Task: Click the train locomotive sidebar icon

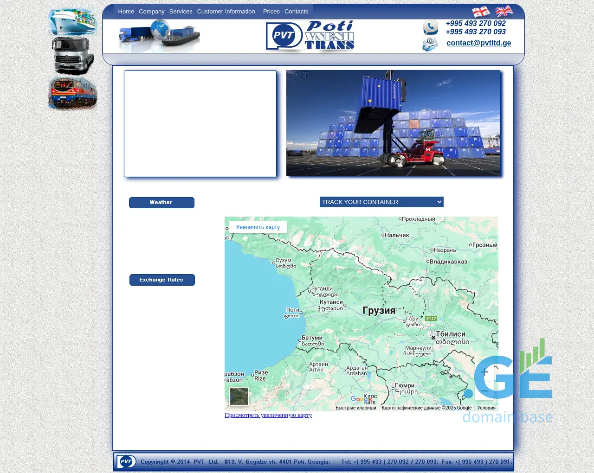Action: pyautogui.click(x=72, y=93)
